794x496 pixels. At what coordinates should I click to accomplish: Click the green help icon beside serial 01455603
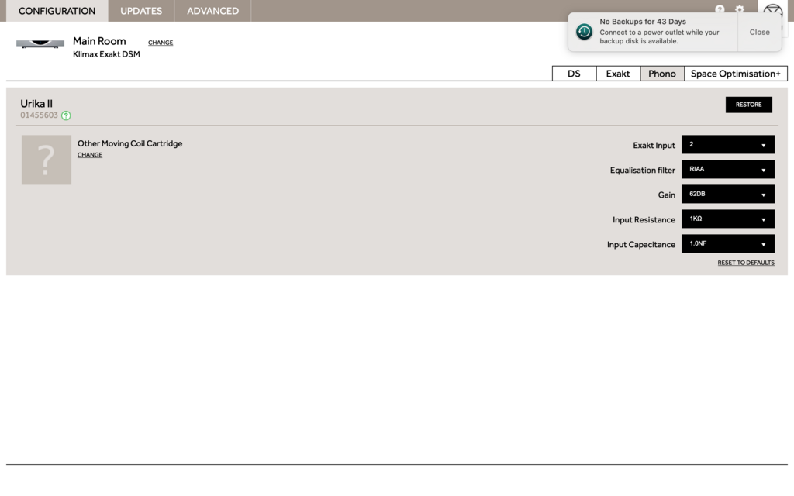click(x=66, y=115)
